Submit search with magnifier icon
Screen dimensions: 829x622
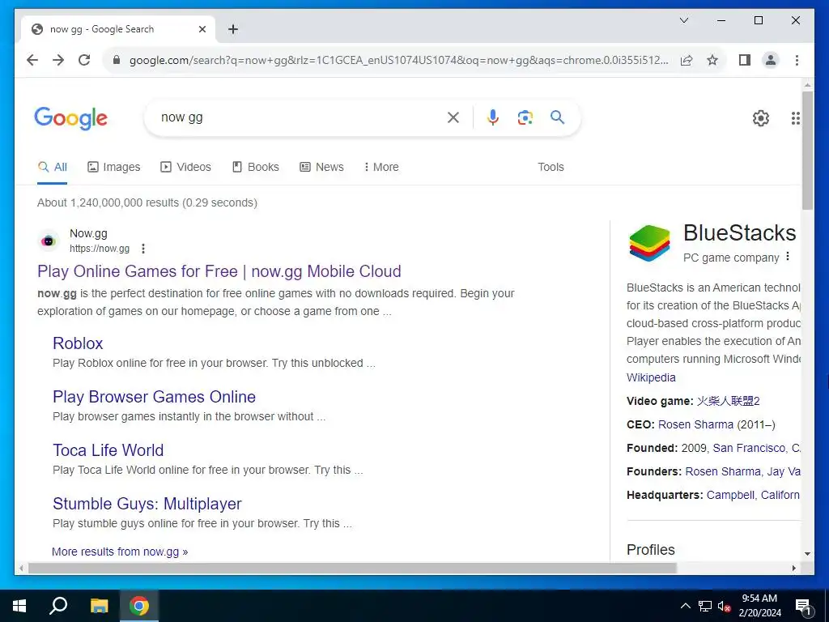point(557,117)
